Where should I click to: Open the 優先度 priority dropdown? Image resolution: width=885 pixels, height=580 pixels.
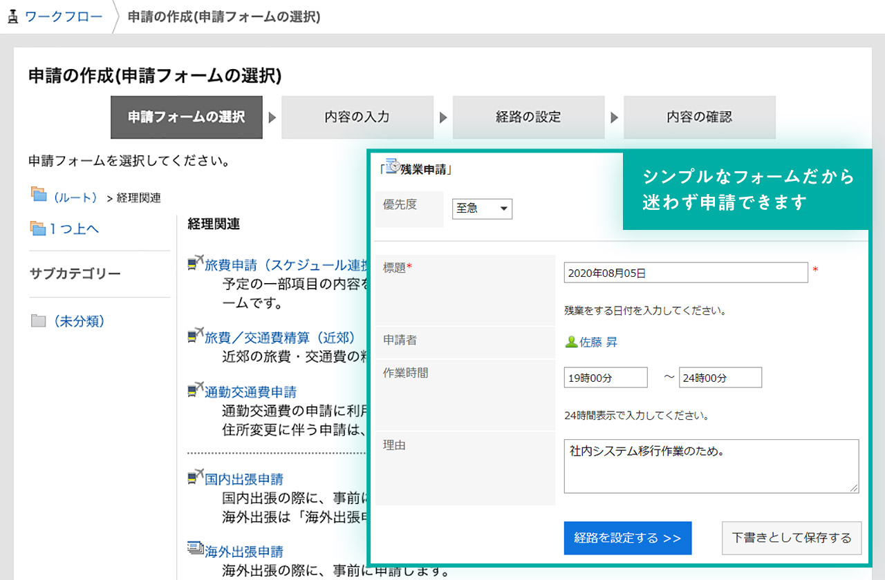tap(482, 208)
